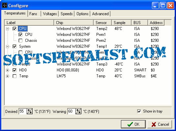Click the green checkmark OK button
The width and height of the screenshot is (176, 131).
[133, 124]
